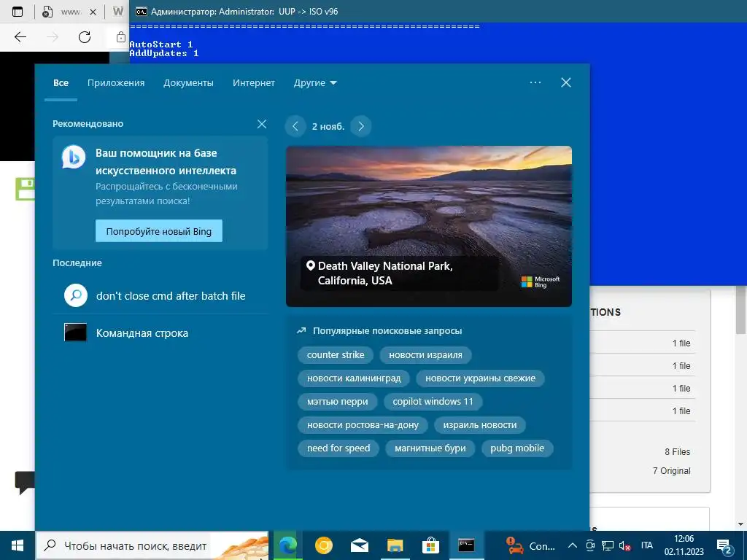Click the 8 Files text on webpage
Viewport: 747px width, 560px height.
tap(678, 452)
